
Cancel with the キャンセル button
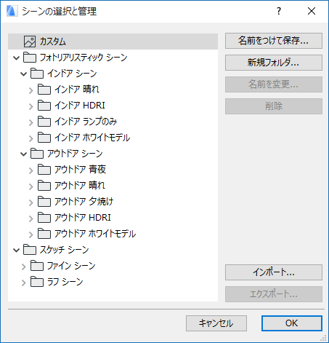coord(216,323)
